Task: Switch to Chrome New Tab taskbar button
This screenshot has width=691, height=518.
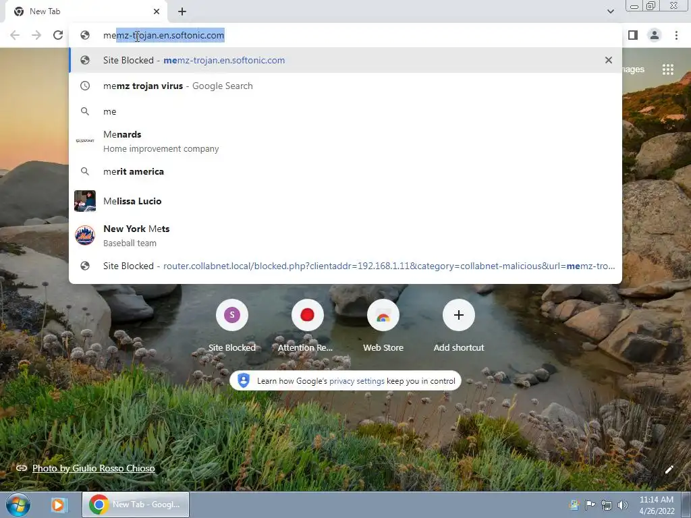Action: tap(135, 505)
